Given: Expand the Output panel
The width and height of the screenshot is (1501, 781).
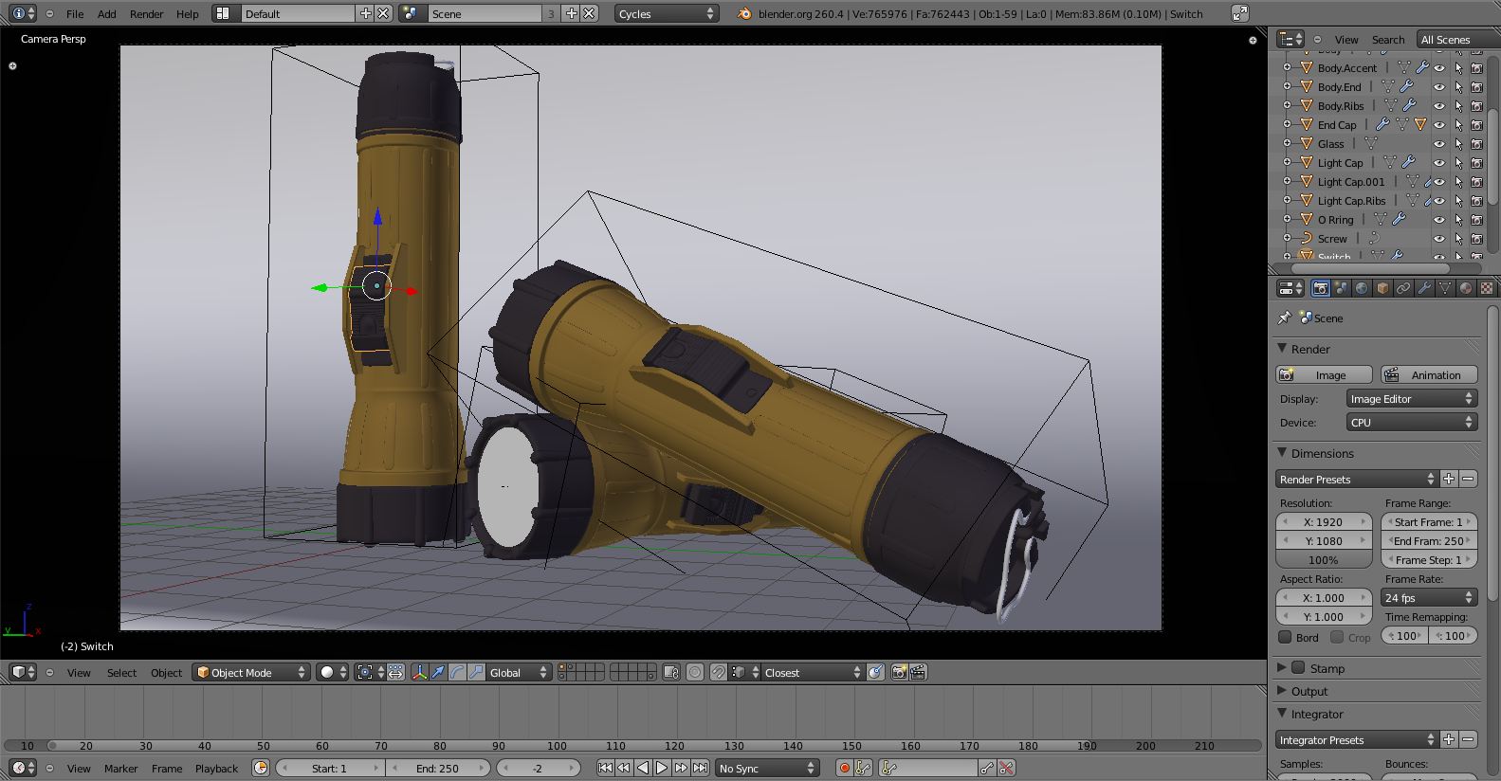Looking at the screenshot, I should 1309,691.
